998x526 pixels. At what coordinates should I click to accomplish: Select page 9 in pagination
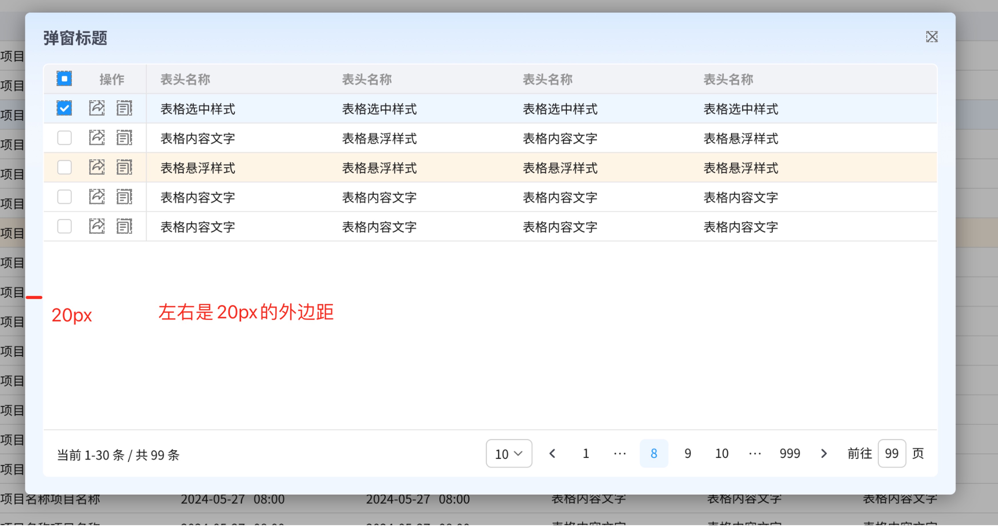point(688,453)
